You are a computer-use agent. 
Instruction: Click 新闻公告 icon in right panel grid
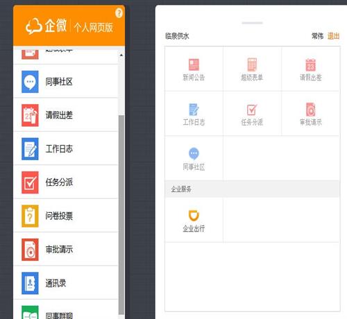point(194,64)
